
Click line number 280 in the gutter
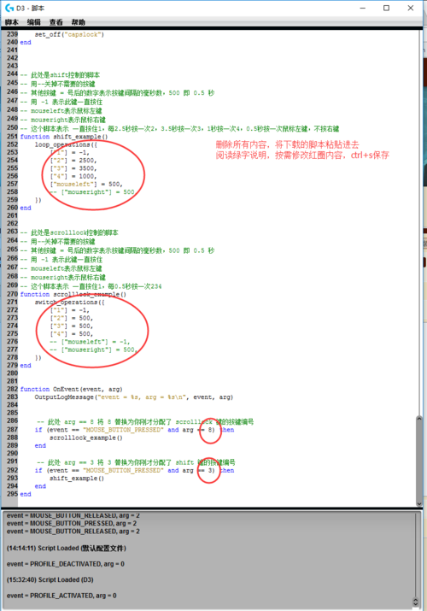click(13, 373)
